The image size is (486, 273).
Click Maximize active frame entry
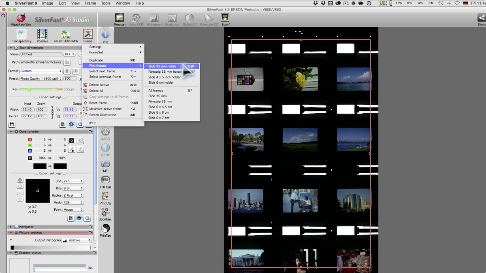click(105, 109)
